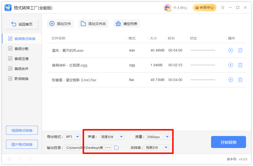Click the user avatar icon
Image resolution: width=253 pixels, height=166 pixels.
167,7
